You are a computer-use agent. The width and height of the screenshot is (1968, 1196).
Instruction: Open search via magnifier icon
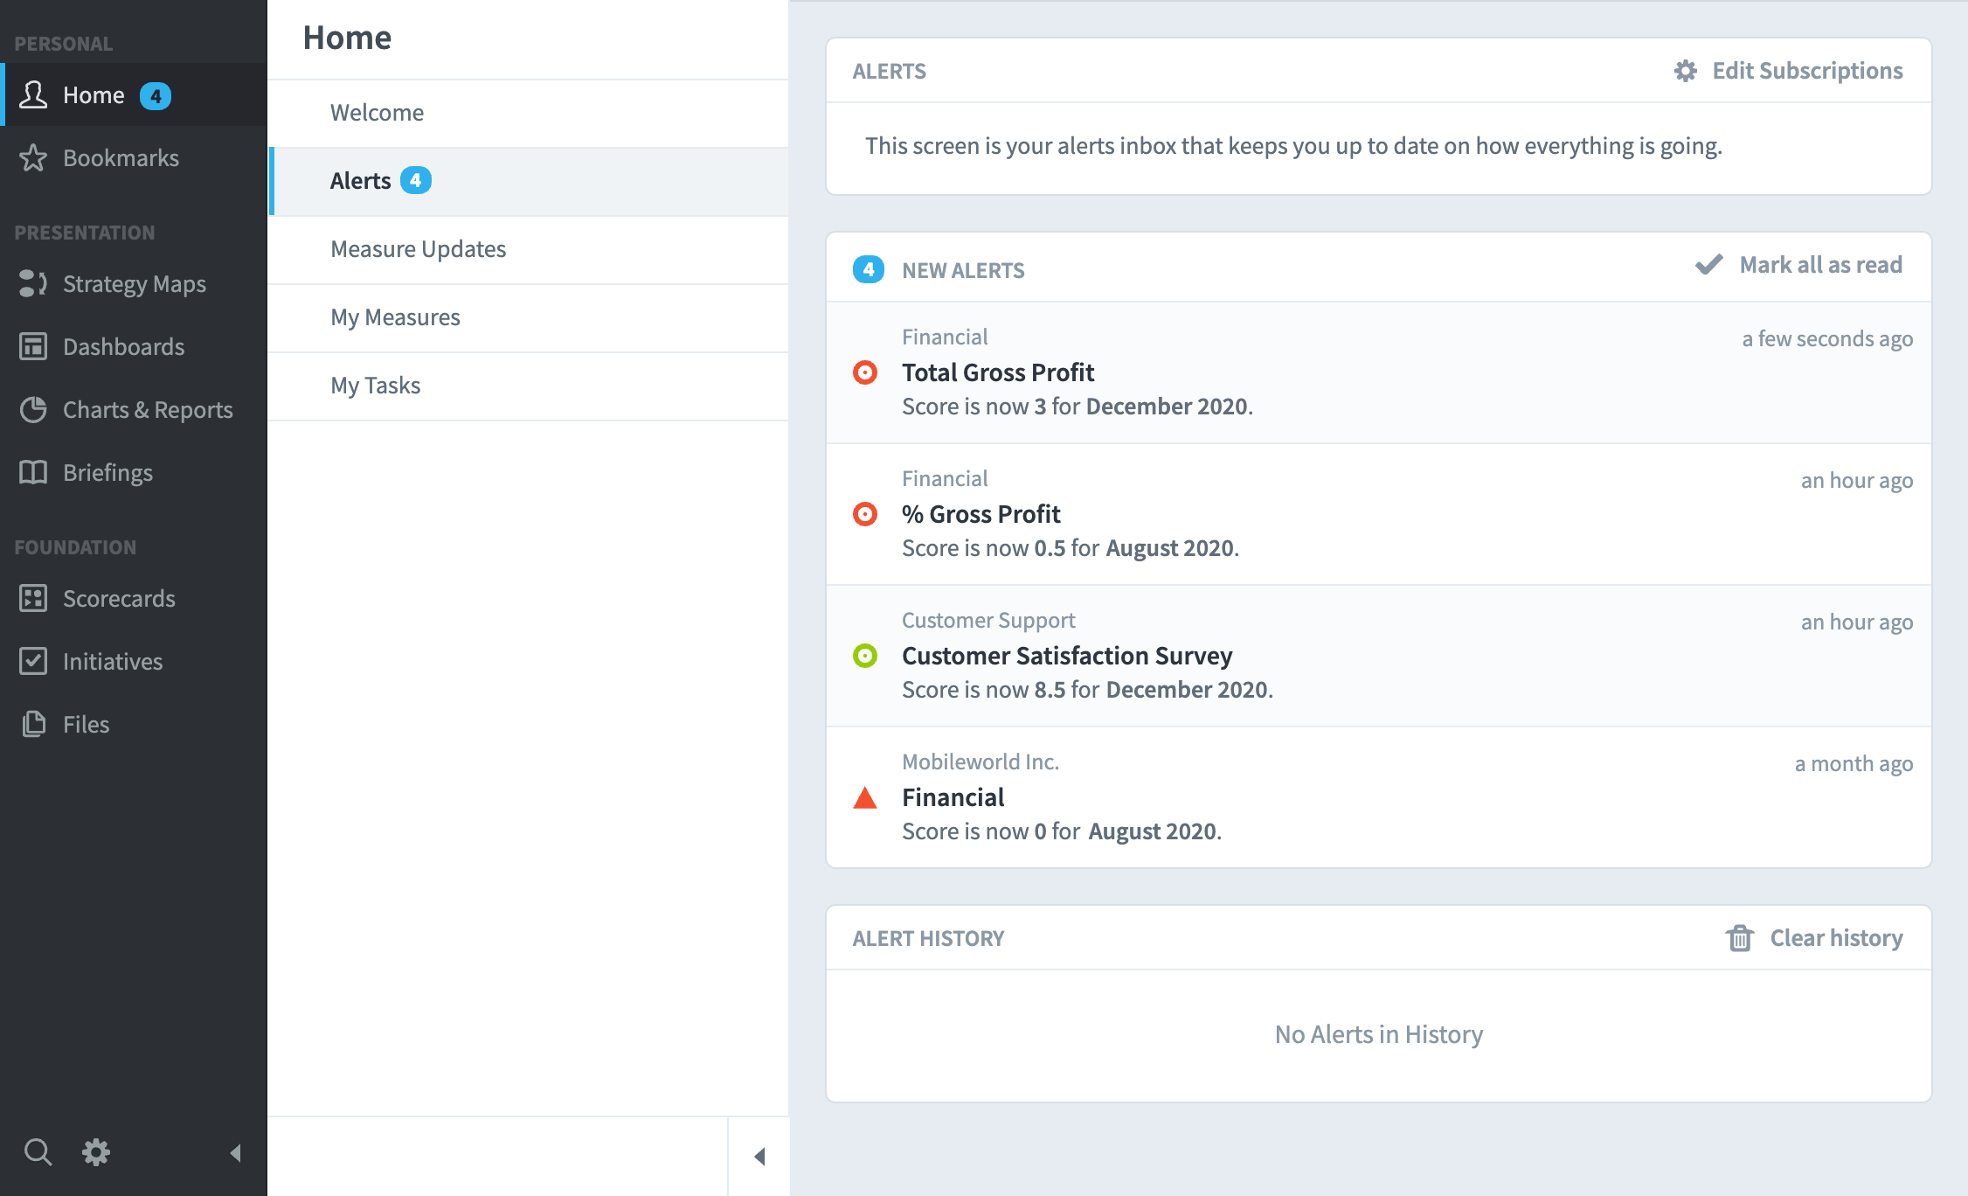pos(38,1152)
